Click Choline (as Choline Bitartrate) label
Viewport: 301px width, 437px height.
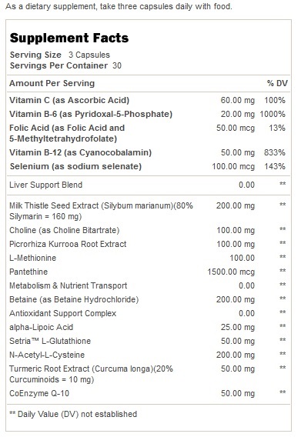65,230
